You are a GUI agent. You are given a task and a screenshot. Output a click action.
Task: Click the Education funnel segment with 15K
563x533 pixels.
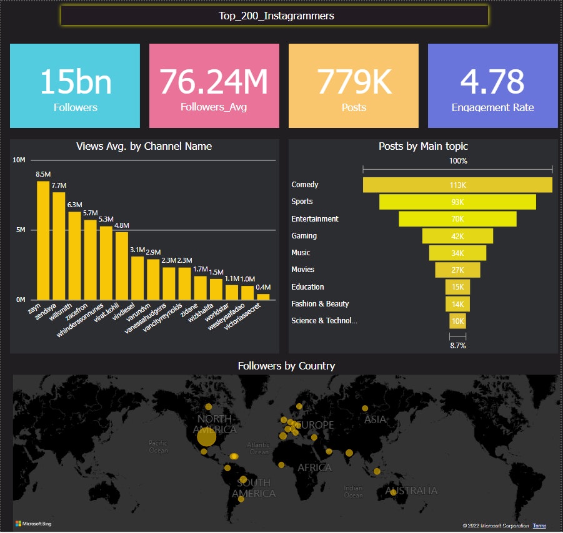(457, 287)
